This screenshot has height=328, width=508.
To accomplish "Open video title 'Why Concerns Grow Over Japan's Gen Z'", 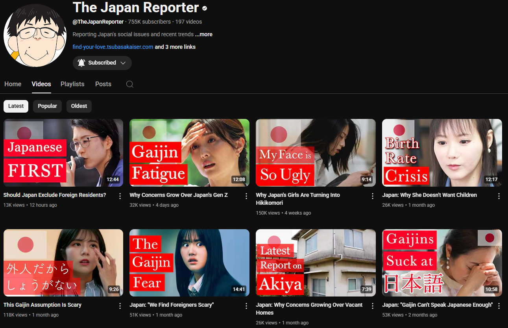I will point(179,195).
